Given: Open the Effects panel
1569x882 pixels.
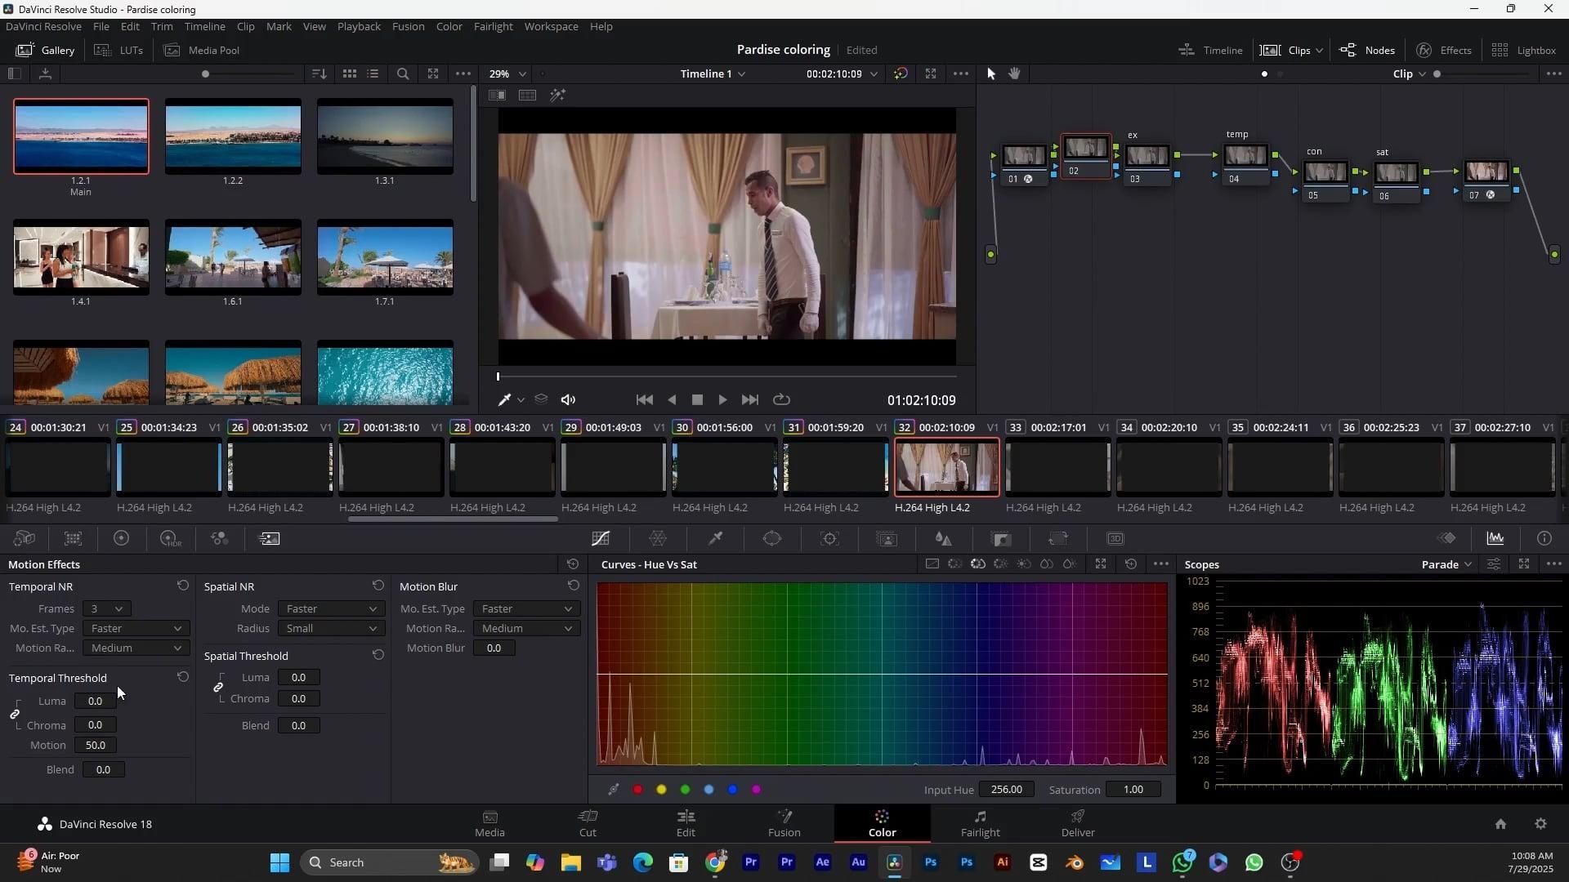Looking at the screenshot, I should click(x=1444, y=50).
